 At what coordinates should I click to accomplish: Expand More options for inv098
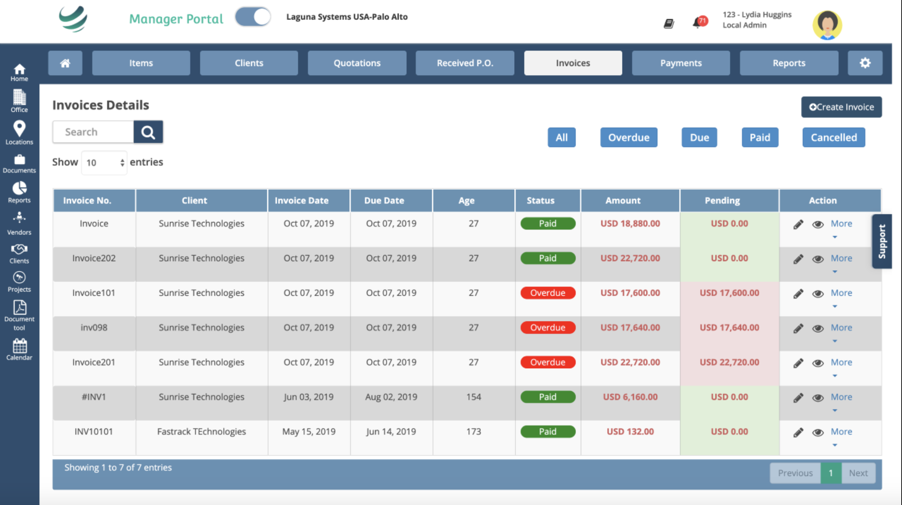841,328
